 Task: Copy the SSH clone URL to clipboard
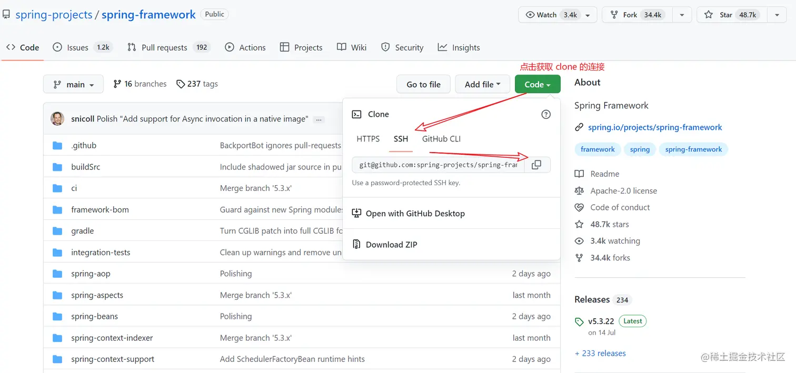coord(536,165)
